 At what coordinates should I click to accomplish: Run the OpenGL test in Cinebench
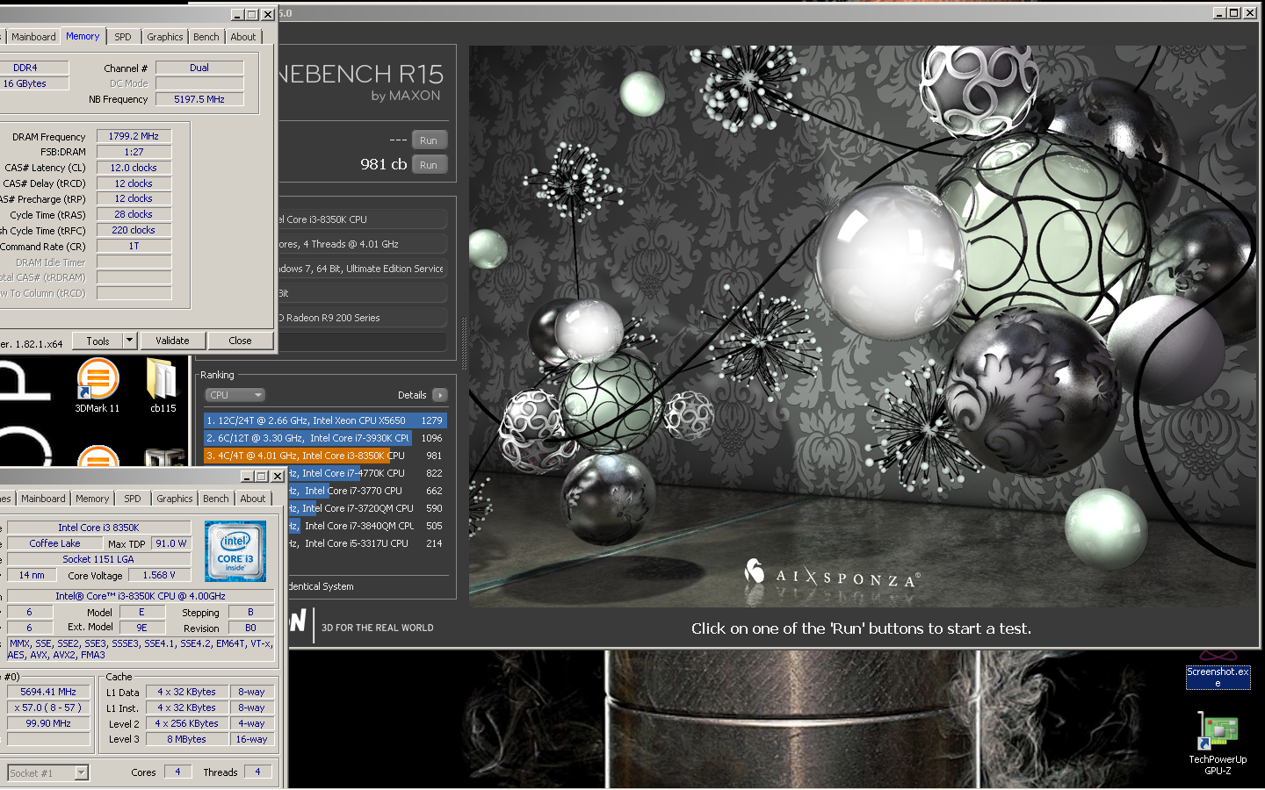pyautogui.click(x=429, y=140)
